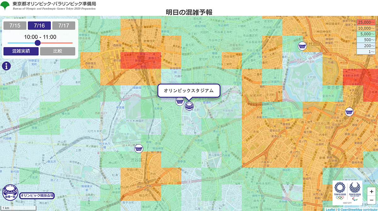Click the 東京都オリンピック・パラリンピック準備局 header title

point(54,4)
